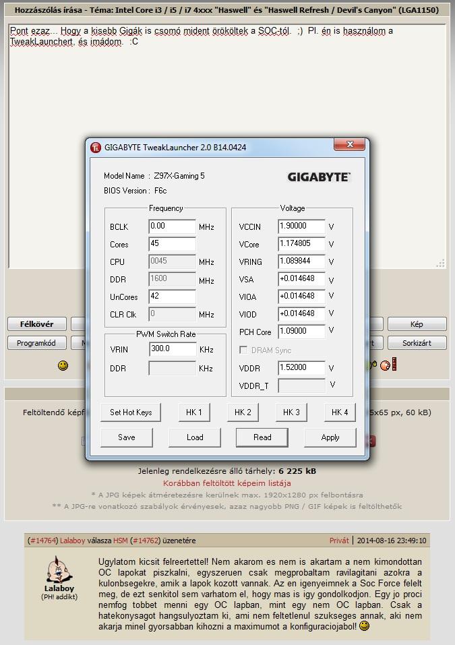The width and height of the screenshot is (455, 645).
Task: Click the smiley at the end of Lalaboy's post
Action: [x=364, y=626]
